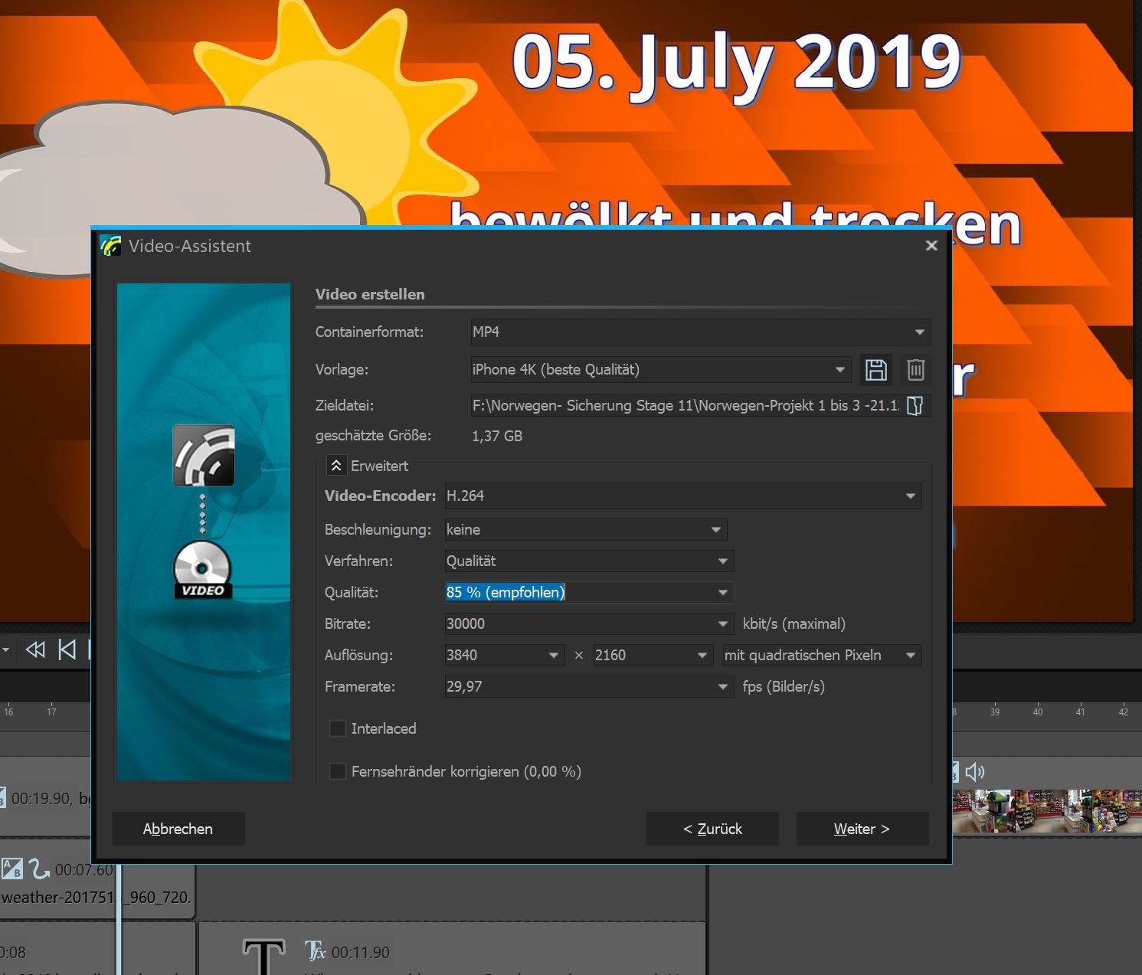Click the speaker icon on the timeline clip
Viewport: 1142px width, 975px height.
pyautogui.click(x=974, y=772)
